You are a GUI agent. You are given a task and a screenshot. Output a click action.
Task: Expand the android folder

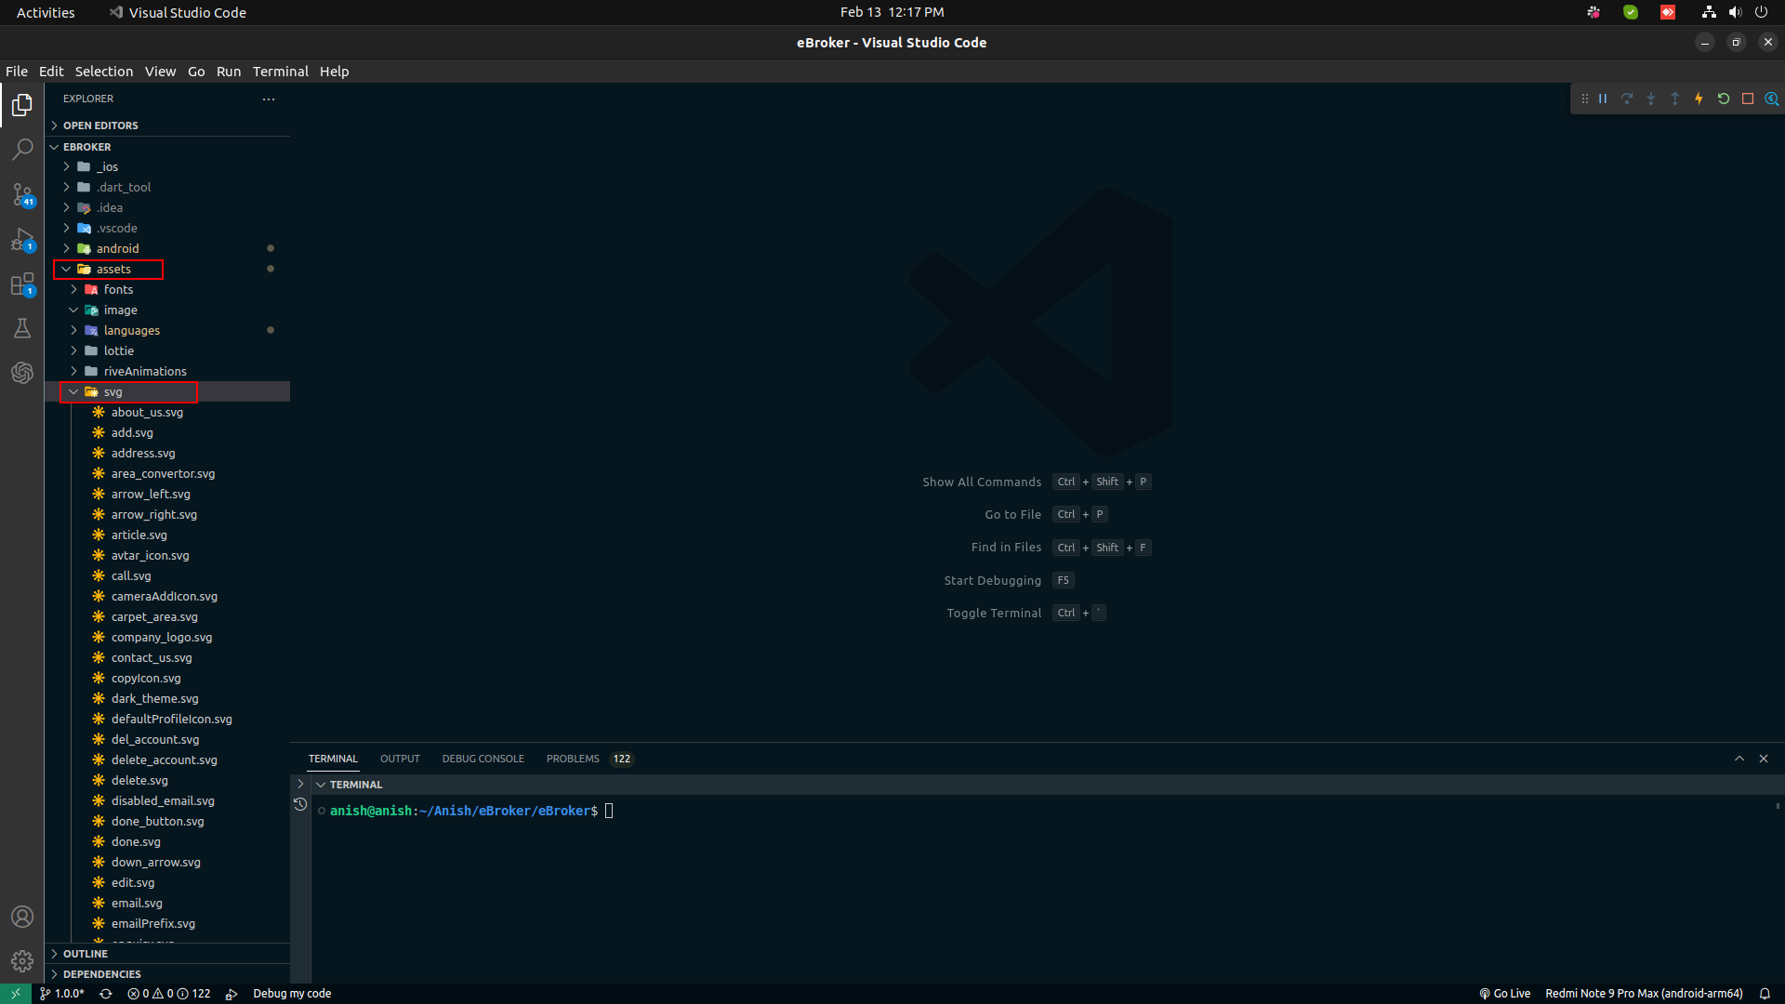167,248
